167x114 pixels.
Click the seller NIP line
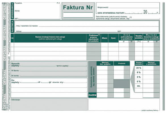[x=39, y=18]
